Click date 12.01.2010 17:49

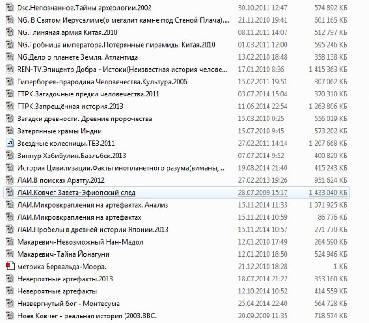coord(262,242)
